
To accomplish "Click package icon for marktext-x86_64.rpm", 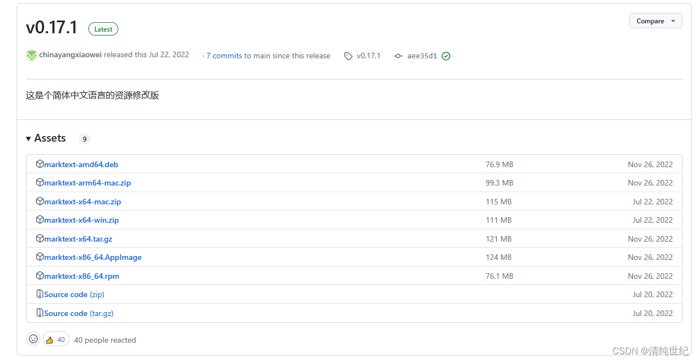I will [x=40, y=275].
